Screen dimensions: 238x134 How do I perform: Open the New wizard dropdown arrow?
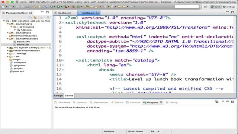click(x=6, y=7)
